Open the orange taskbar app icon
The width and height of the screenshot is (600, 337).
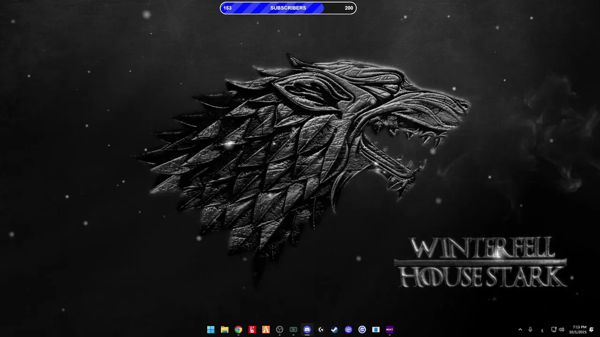pos(266,330)
